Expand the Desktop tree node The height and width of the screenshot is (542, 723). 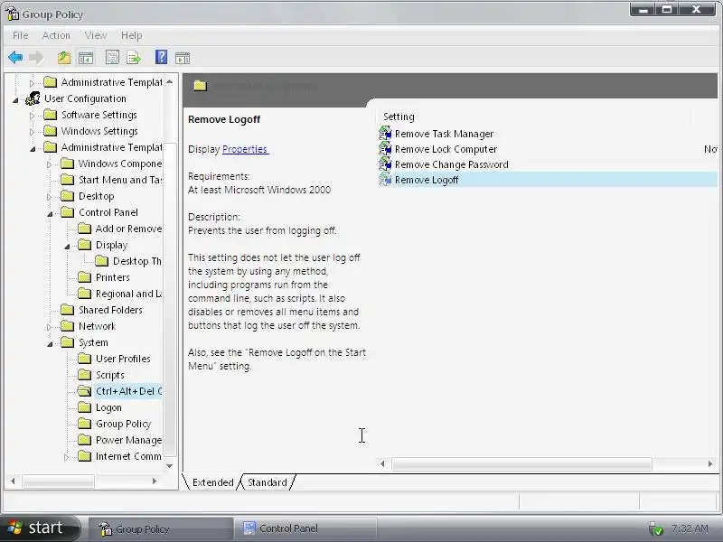tap(49, 197)
